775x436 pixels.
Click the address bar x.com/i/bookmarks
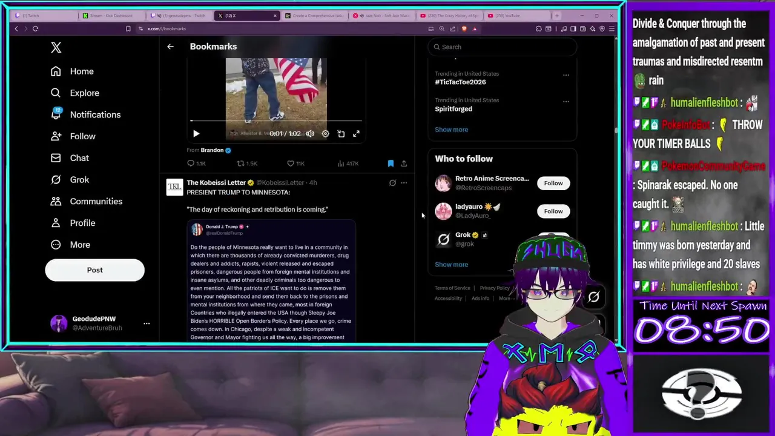167,28
